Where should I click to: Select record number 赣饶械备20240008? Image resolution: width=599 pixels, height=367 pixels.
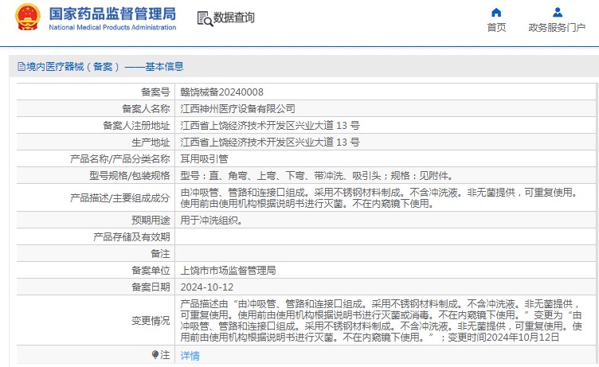[221, 92]
